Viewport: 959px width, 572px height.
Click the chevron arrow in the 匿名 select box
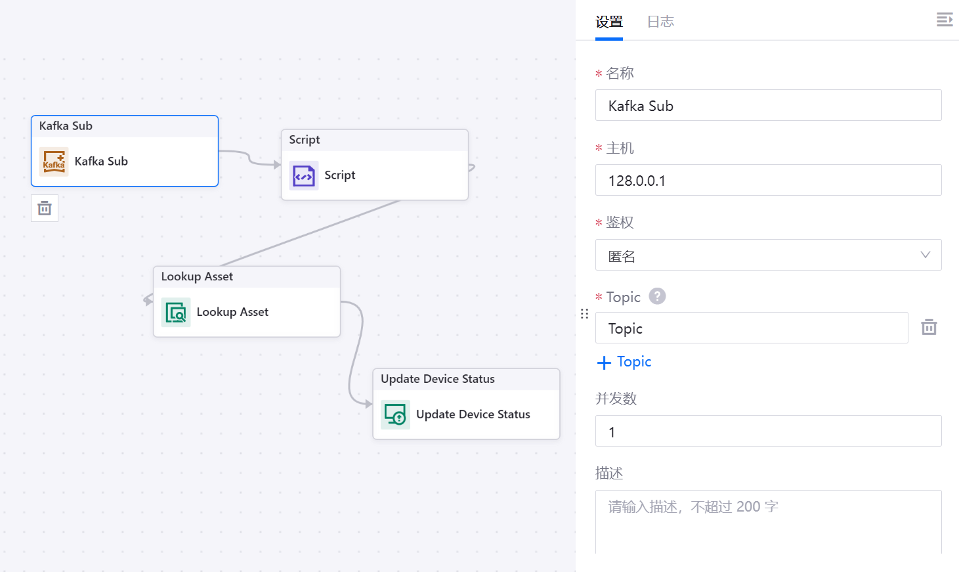pyautogui.click(x=925, y=255)
